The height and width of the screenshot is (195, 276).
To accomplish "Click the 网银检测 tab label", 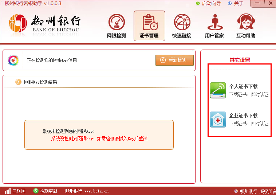I will (x=117, y=36).
